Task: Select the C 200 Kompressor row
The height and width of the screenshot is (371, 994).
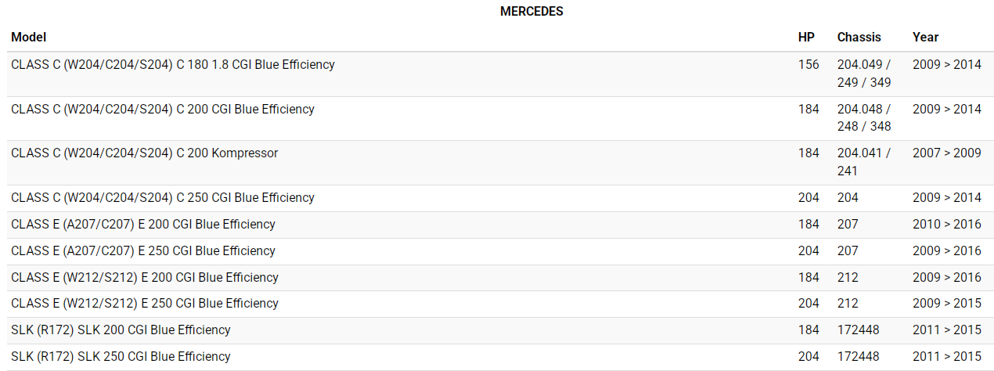Action: [145, 153]
